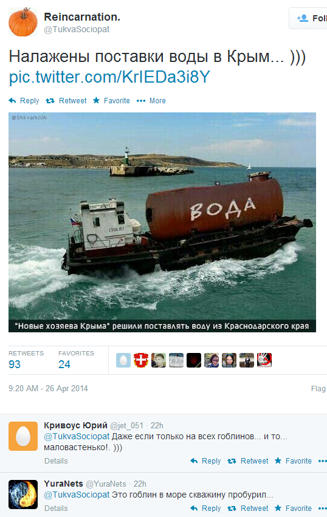Click Reply under the main tweet
Image resolution: width=327 pixels, height=517 pixels.
pyautogui.click(x=24, y=101)
